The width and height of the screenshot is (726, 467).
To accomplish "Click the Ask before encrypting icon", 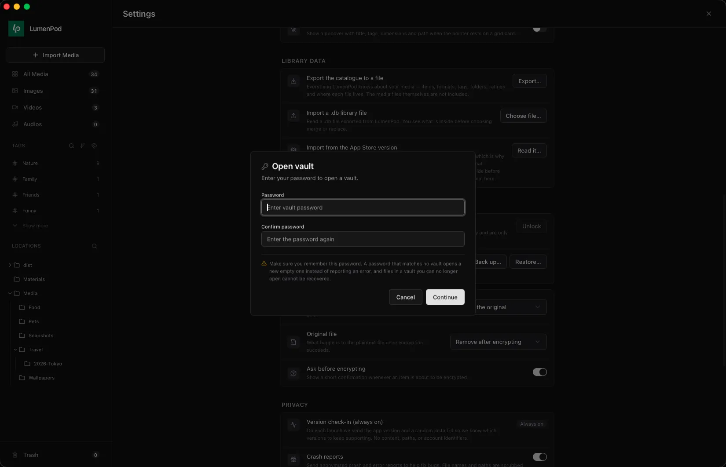I will pyautogui.click(x=293, y=373).
